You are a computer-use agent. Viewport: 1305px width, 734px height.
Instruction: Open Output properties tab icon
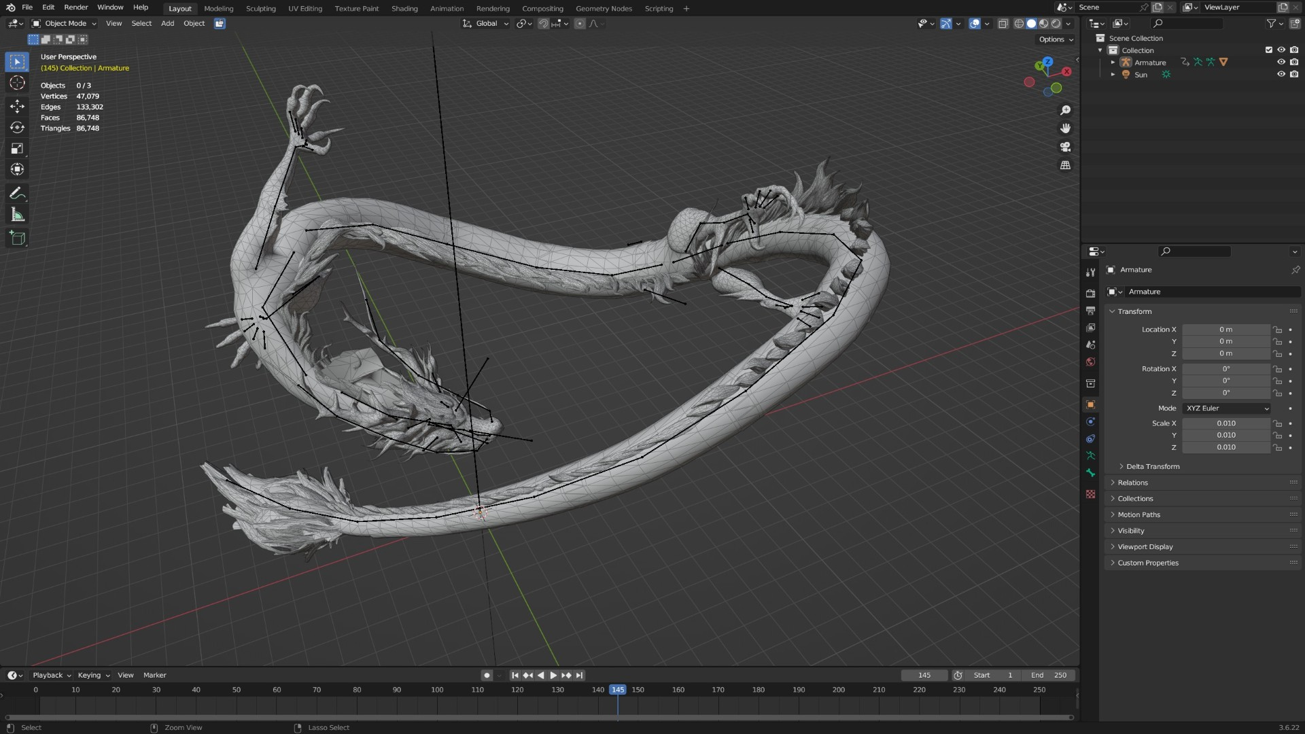tap(1090, 311)
